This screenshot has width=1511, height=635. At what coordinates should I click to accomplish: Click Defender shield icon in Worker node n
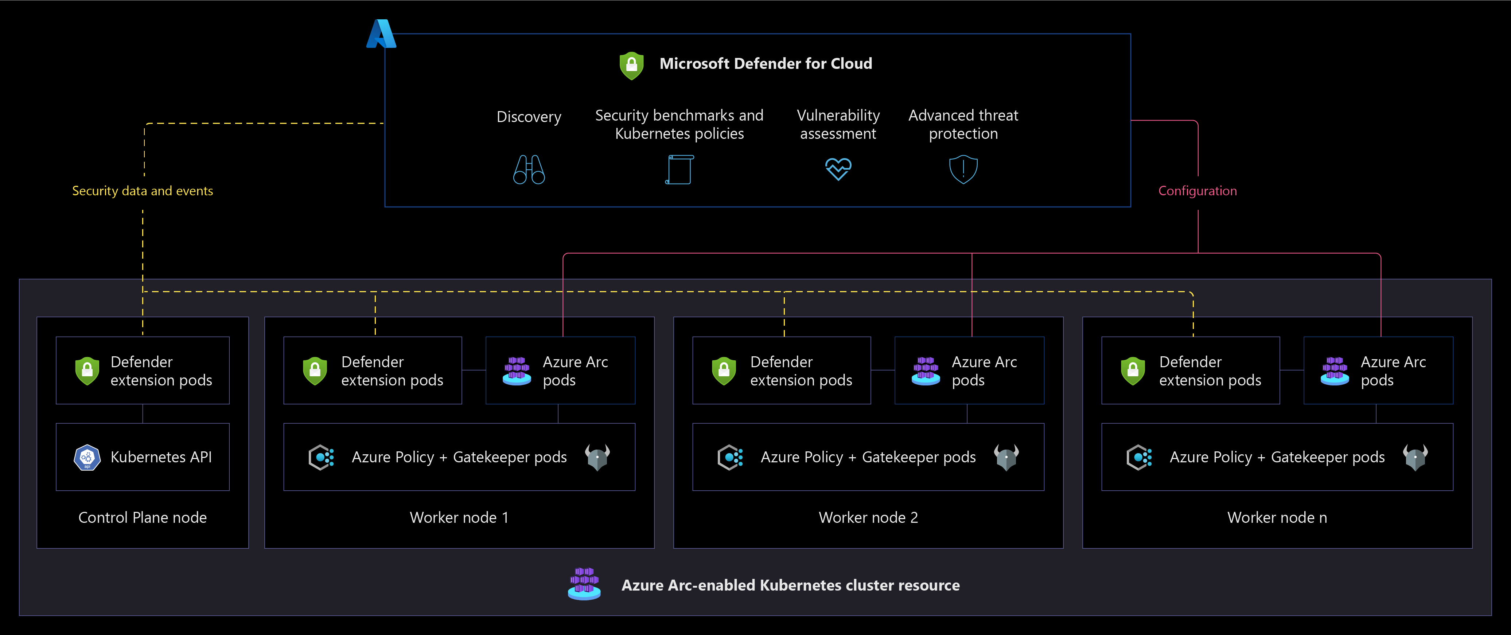[1133, 371]
